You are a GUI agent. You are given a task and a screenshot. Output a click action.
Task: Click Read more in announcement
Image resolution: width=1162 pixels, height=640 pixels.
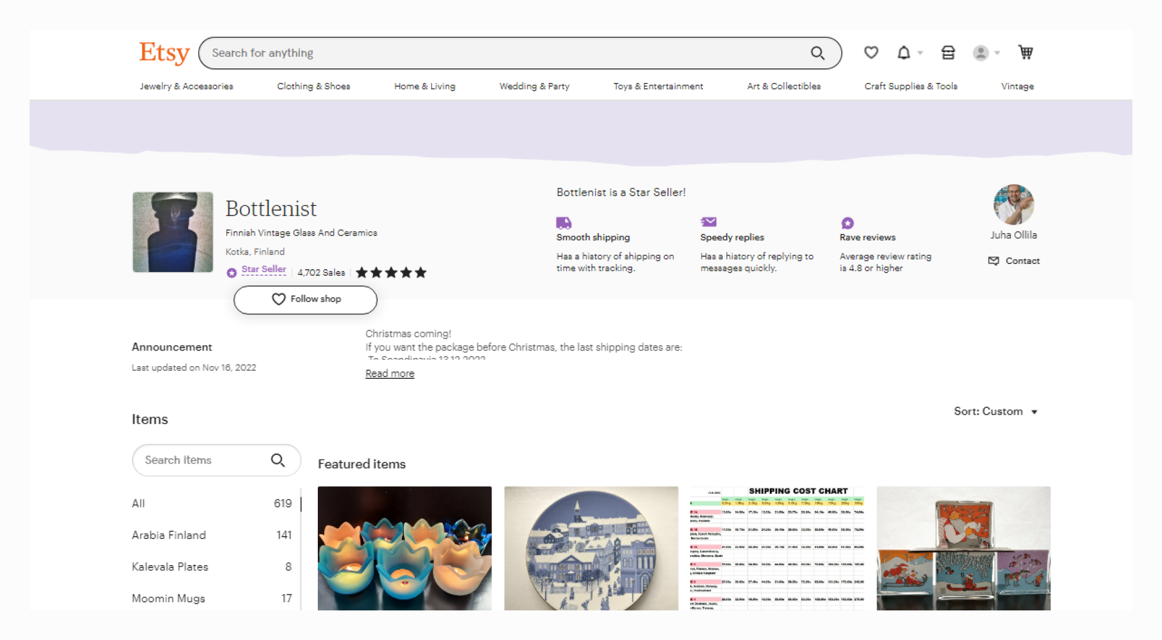[390, 374]
